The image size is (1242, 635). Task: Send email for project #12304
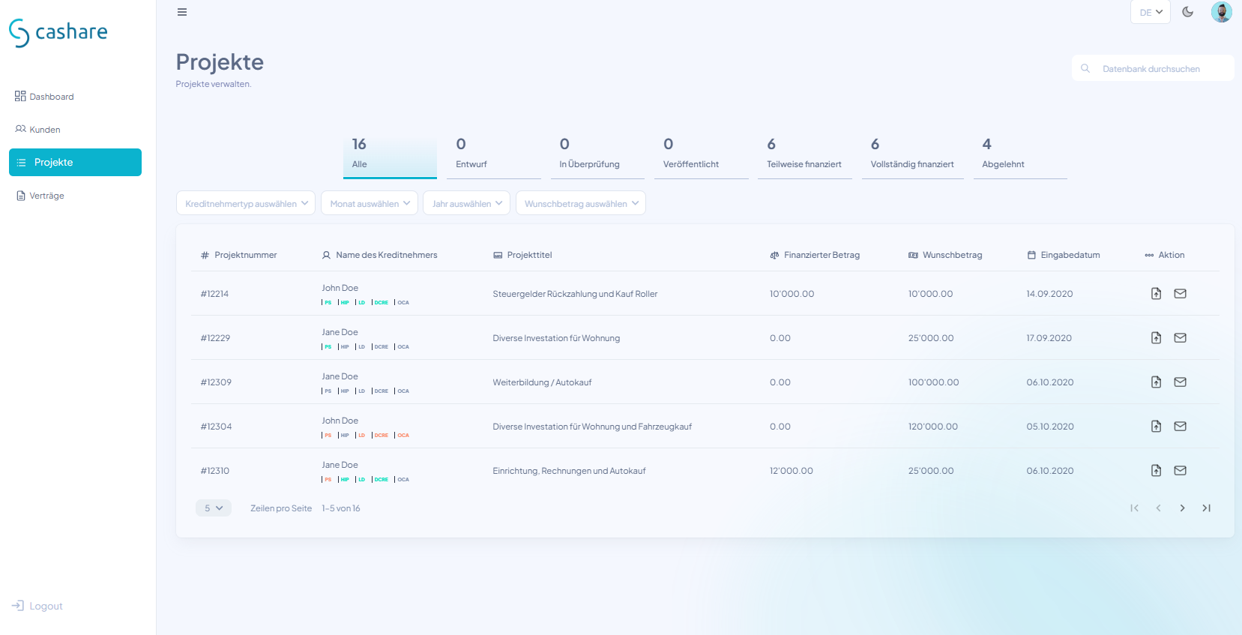pos(1181,427)
